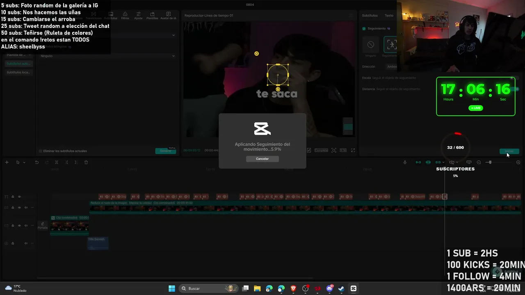Open the Subtítulos tool in top toolbar

click(x=110, y=16)
